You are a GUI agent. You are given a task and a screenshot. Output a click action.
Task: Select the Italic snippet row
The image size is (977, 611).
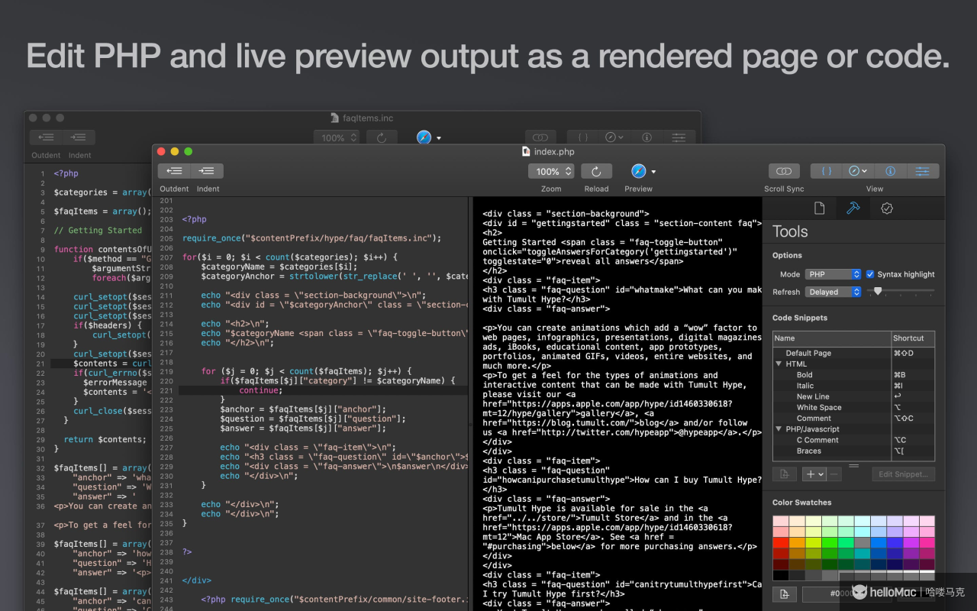[853, 386]
